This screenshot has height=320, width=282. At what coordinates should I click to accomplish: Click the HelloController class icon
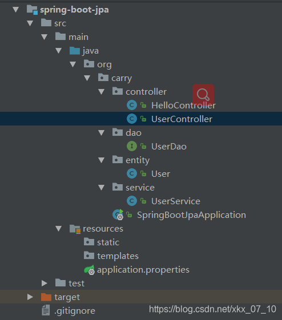pyautogui.click(x=132, y=106)
